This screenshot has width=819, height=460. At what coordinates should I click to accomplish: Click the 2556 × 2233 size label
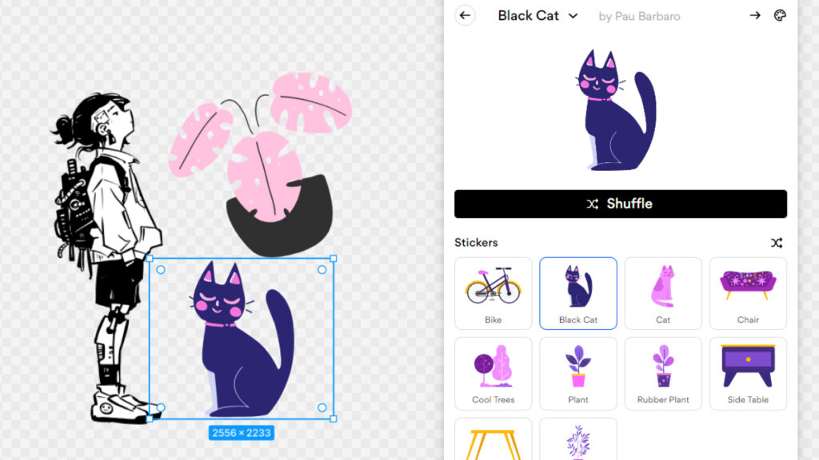pyautogui.click(x=242, y=433)
